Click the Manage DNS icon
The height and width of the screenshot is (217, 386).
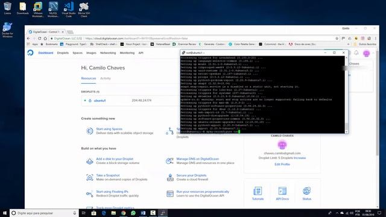click(x=170, y=161)
